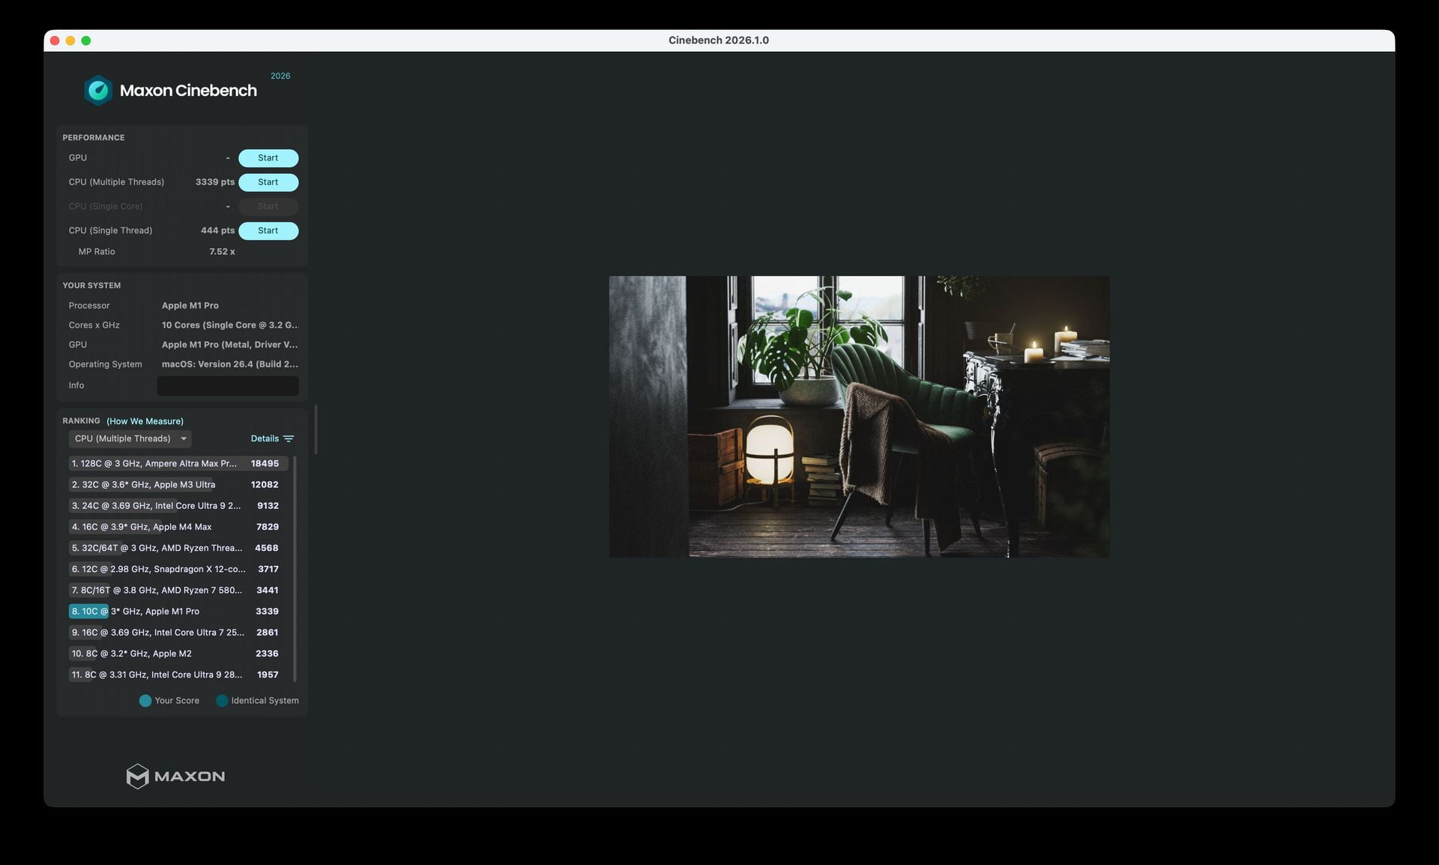Click the Cinebench 2026.1.0 window title
This screenshot has width=1439, height=865.
coord(719,40)
